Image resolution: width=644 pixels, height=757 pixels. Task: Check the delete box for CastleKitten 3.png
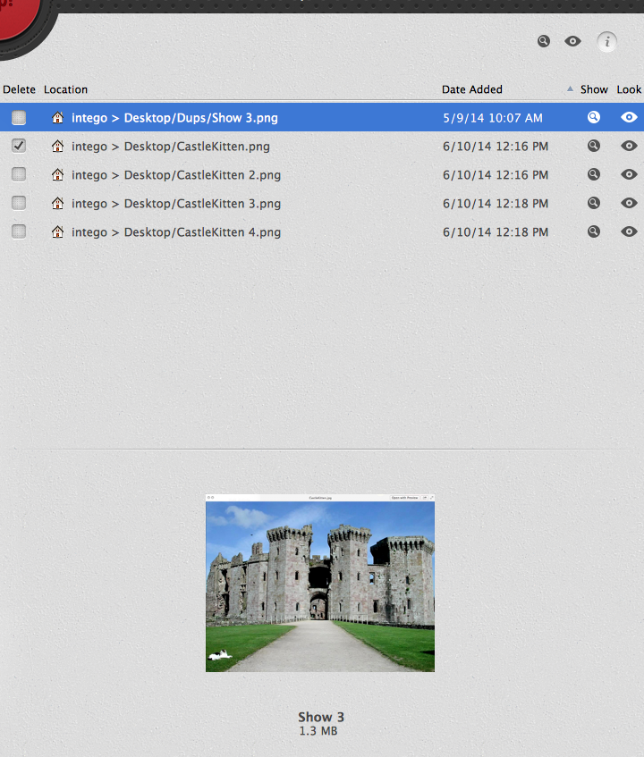19,203
